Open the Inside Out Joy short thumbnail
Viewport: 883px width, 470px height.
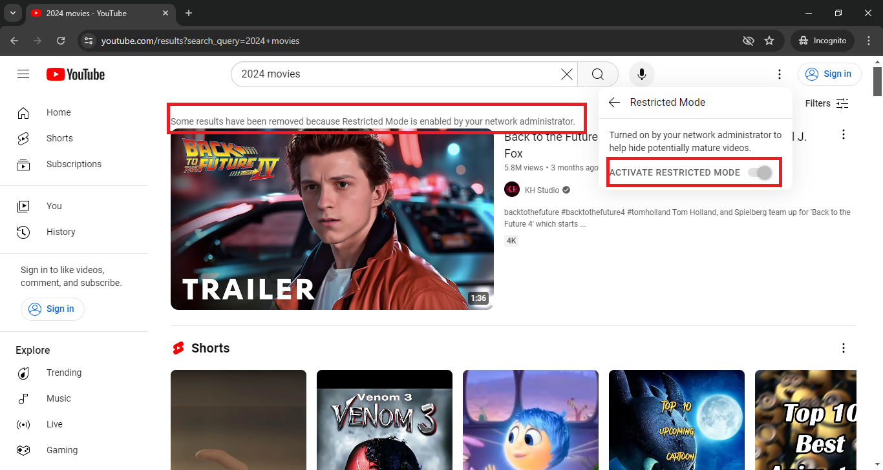(x=531, y=420)
